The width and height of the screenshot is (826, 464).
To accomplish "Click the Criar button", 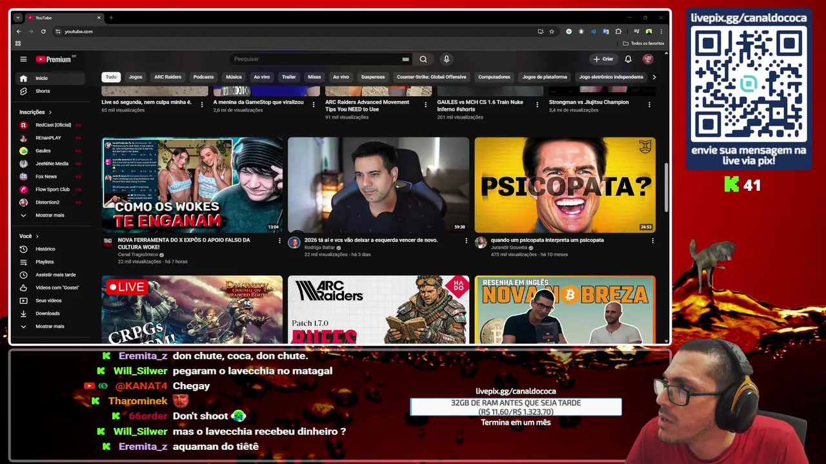I will [603, 59].
